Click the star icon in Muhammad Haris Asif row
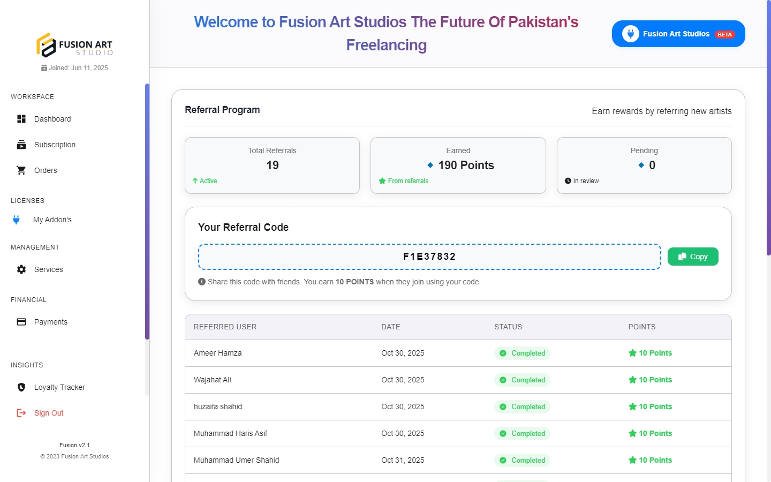Image resolution: width=771 pixels, height=482 pixels. click(632, 433)
